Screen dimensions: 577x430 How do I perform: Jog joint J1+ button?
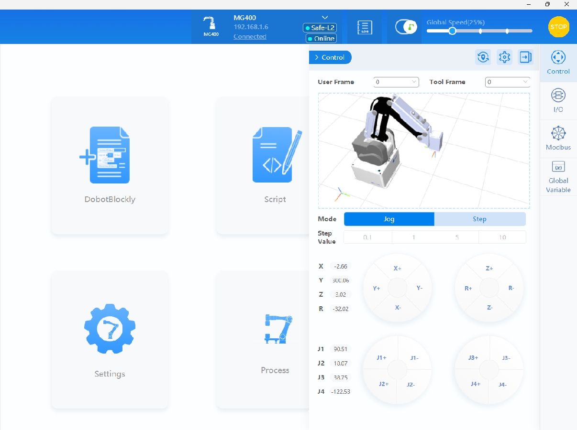(x=381, y=357)
